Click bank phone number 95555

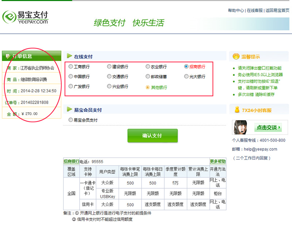point(97,162)
